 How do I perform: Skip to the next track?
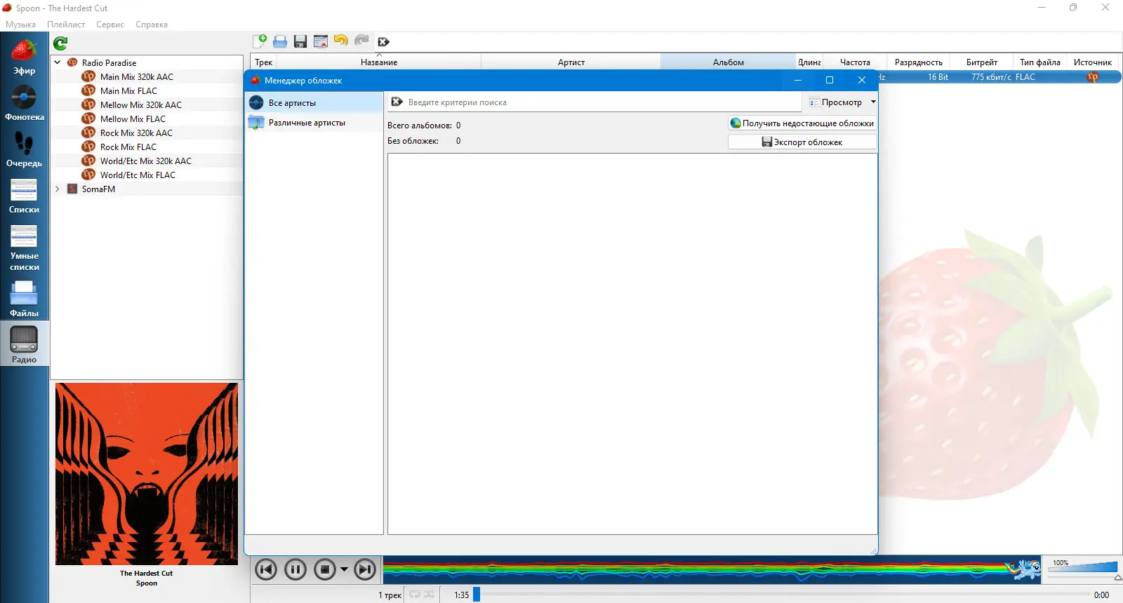[365, 569]
